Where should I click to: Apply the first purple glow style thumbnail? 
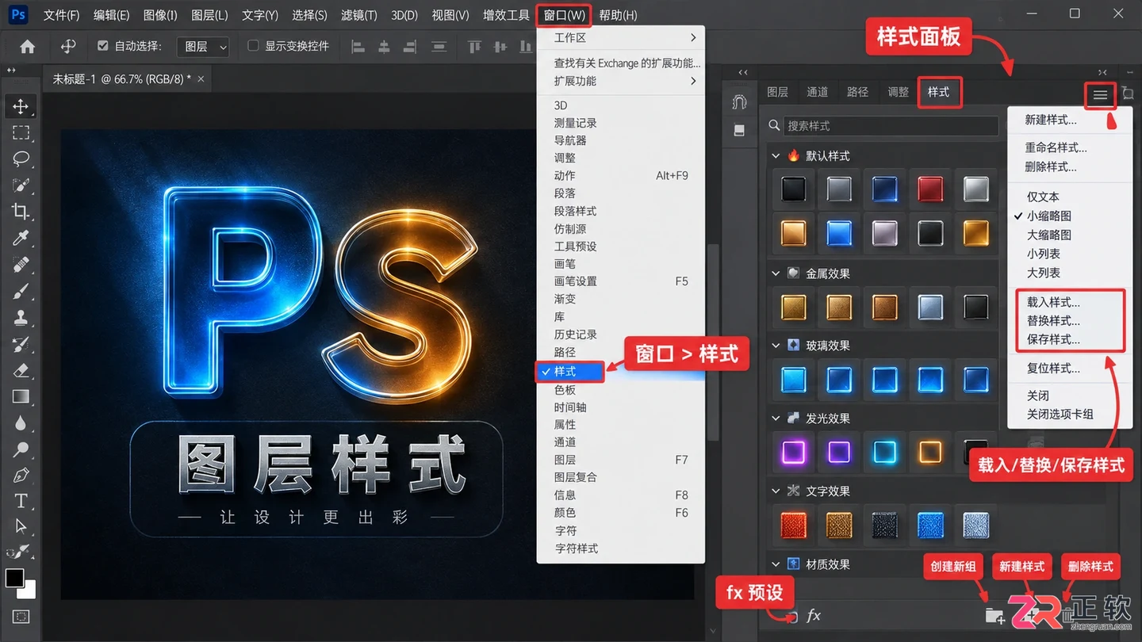[x=793, y=452]
